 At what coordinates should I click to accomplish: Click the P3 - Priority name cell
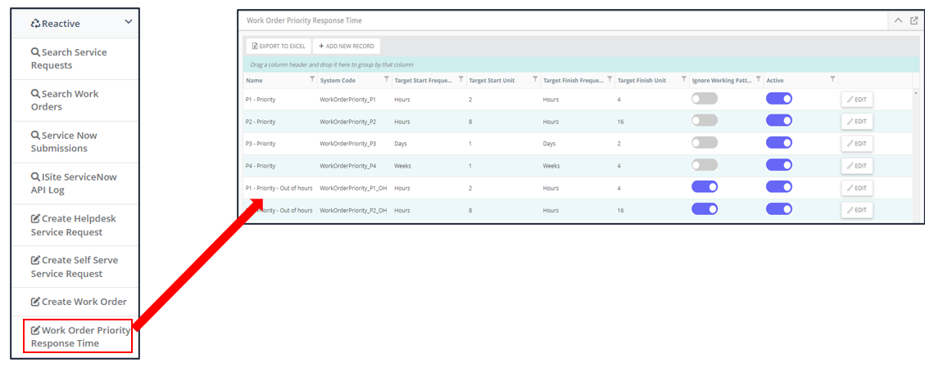pyautogui.click(x=261, y=144)
